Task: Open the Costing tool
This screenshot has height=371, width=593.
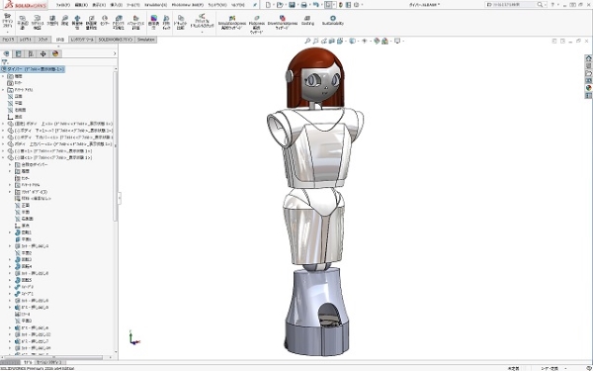Action: tap(307, 21)
